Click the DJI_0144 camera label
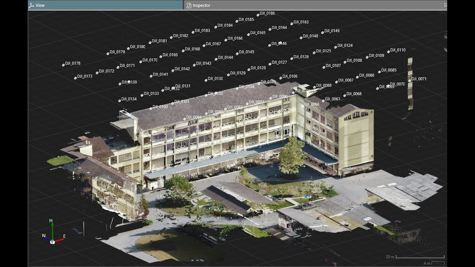The height and width of the screenshot is (267, 475). click(226, 57)
